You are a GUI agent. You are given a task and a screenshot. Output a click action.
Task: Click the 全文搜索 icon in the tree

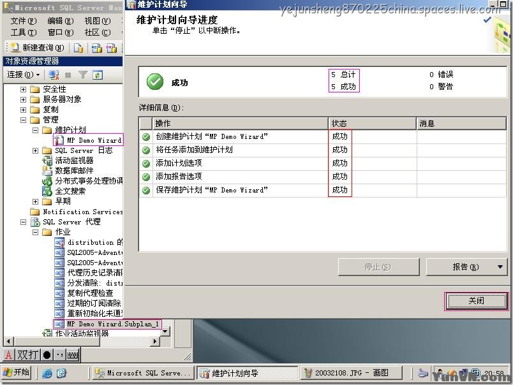click(x=47, y=191)
